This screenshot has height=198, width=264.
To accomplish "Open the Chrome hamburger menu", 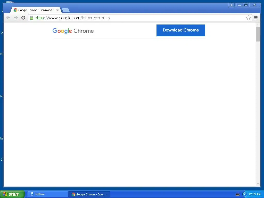I will 256,18.
